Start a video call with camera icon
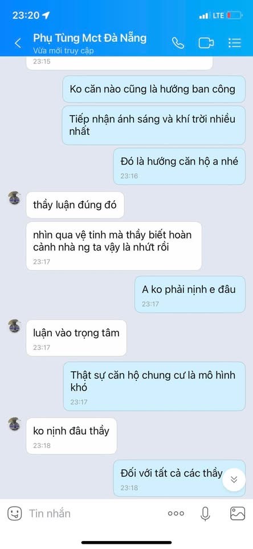The image size is (253, 549). click(x=206, y=43)
